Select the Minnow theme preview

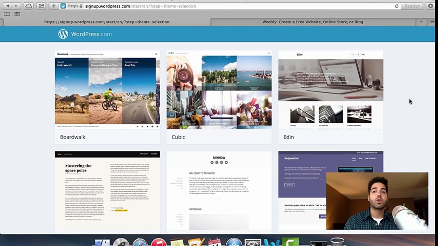[x=219, y=191]
